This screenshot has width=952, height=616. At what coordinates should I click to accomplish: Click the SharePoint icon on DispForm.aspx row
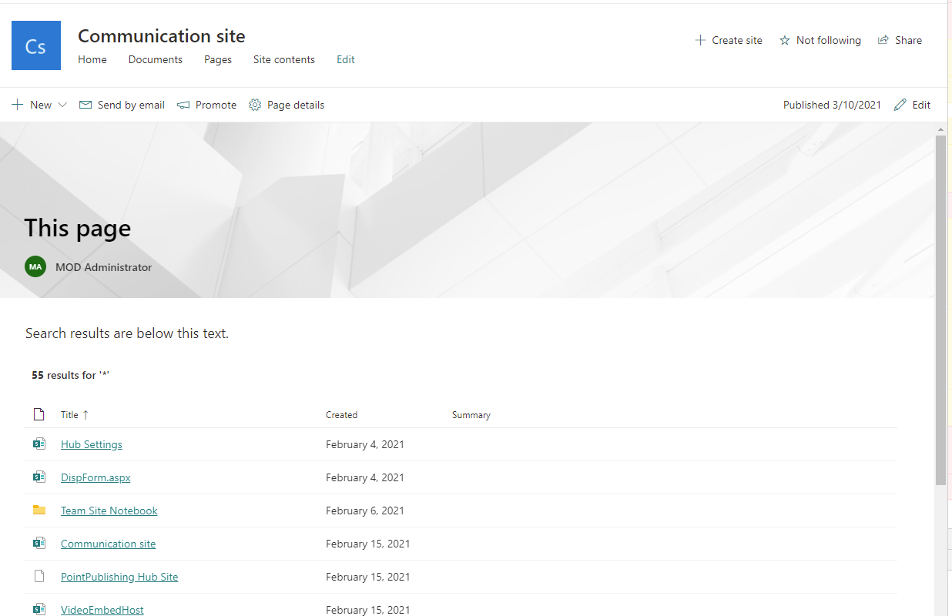click(39, 477)
